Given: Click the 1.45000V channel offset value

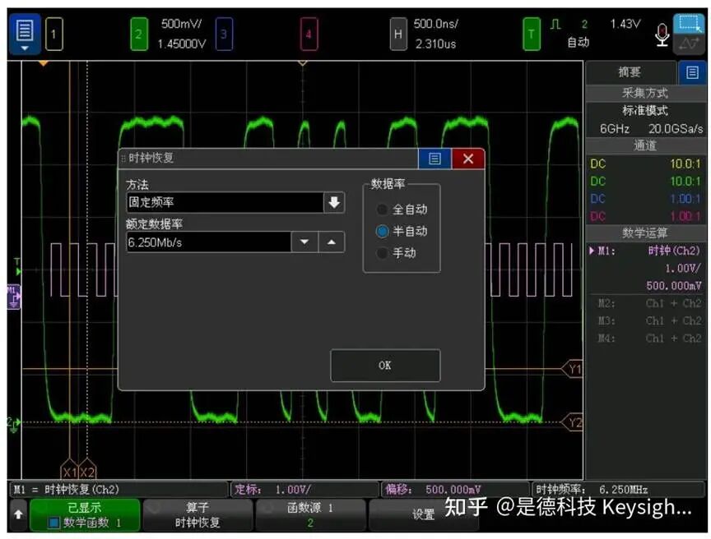Looking at the screenshot, I should click(x=181, y=44).
